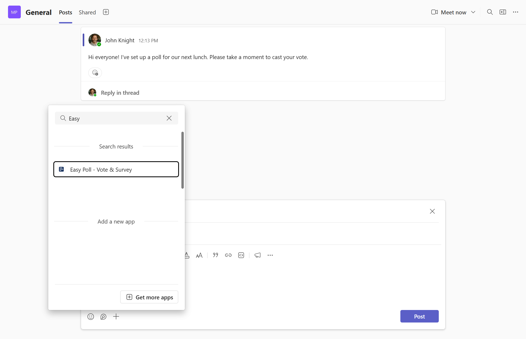The height and width of the screenshot is (339, 526).
Task: Click the General channel title
Action: click(x=38, y=12)
